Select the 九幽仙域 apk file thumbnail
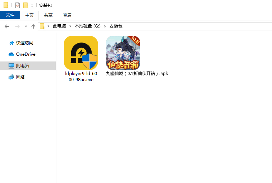This screenshot has height=183, width=272. tap(123, 53)
